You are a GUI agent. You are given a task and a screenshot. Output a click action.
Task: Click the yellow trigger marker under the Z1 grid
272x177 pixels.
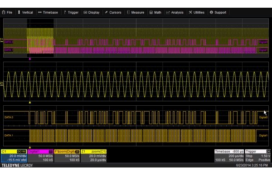tap(30, 103)
